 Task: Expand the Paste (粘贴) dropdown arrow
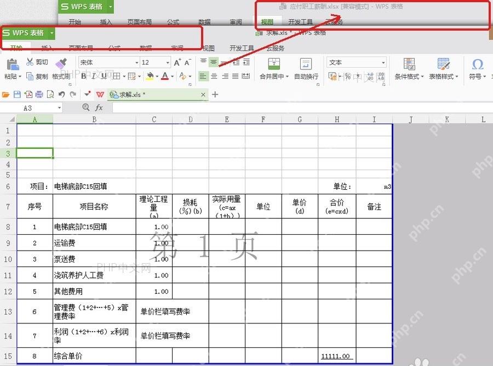point(20,76)
